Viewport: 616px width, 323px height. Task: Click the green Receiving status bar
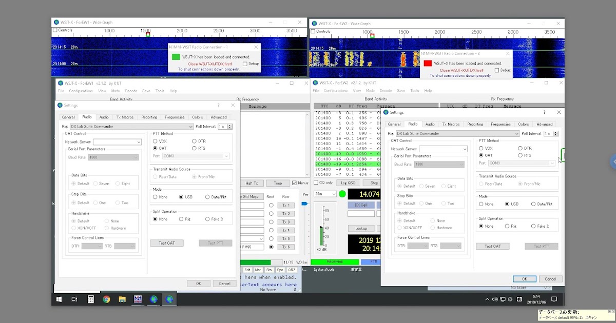(x=335, y=261)
